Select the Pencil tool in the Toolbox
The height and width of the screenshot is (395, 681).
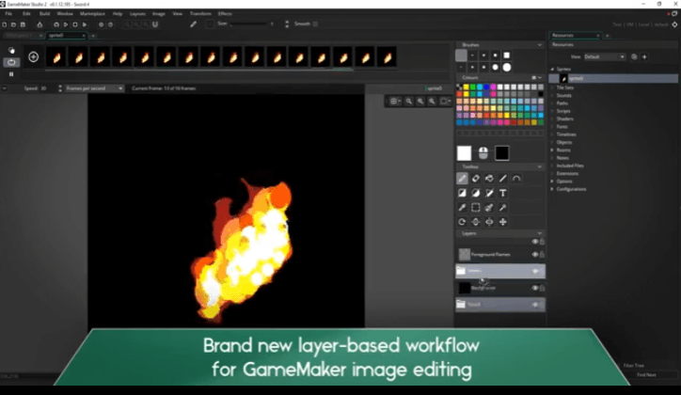(462, 179)
